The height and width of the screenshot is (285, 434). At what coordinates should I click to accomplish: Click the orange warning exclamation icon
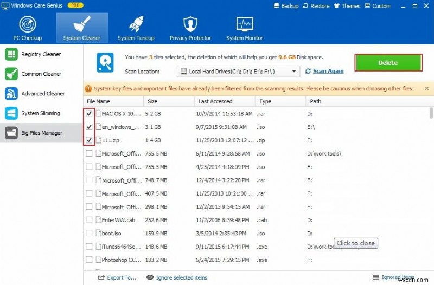88,89
